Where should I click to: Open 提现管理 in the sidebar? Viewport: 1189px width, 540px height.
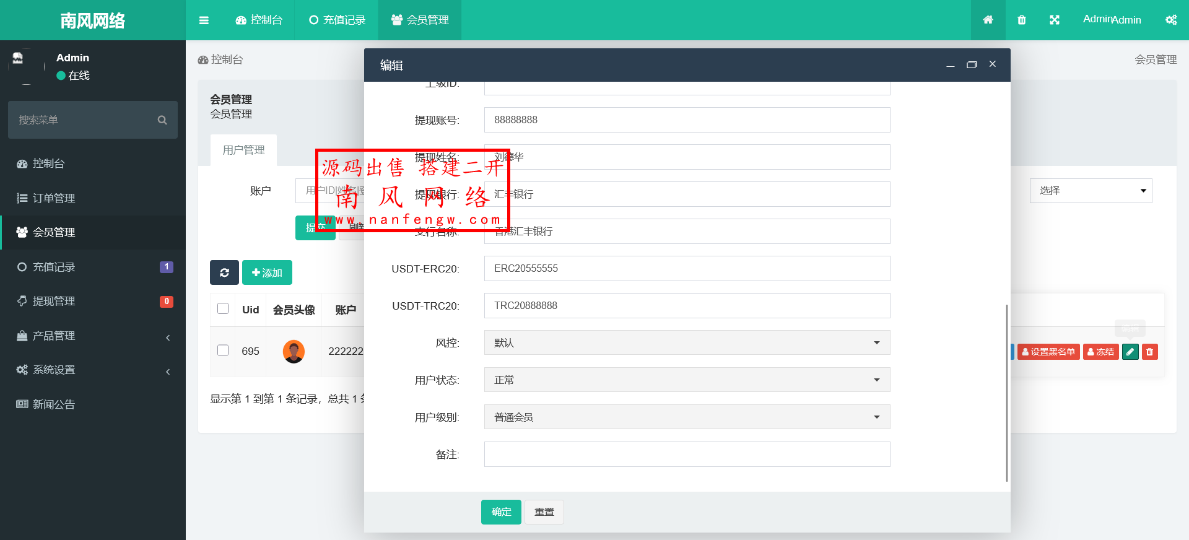pyautogui.click(x=93, y=301)
